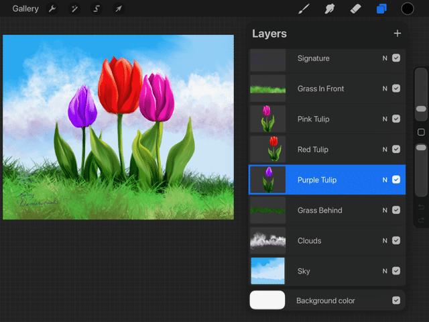Select the Grass In Front layer
The height and width of the screenshot is (322, 429).
point(320,89)
